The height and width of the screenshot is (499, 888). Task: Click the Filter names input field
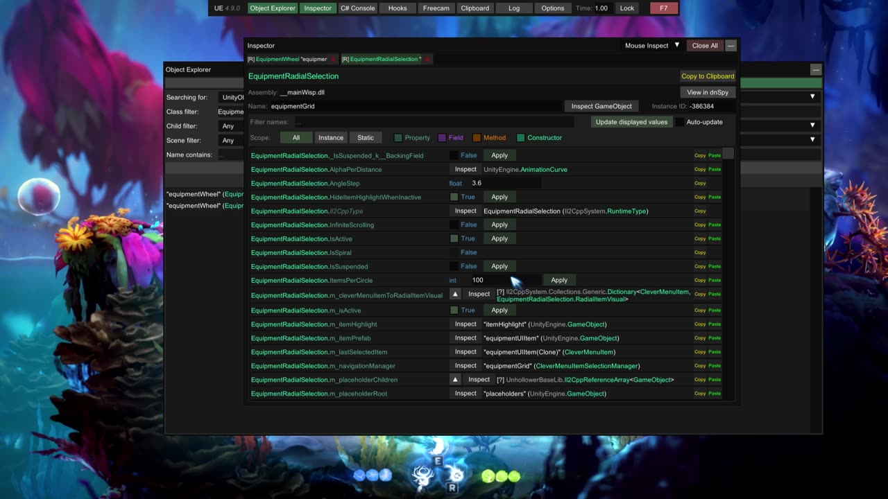pos(433,122)
